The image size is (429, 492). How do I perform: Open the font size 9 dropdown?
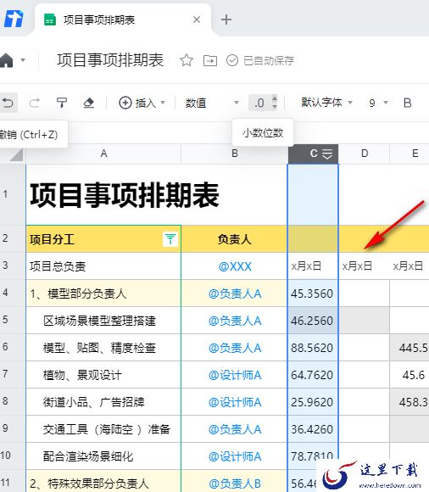pos(378,103)
